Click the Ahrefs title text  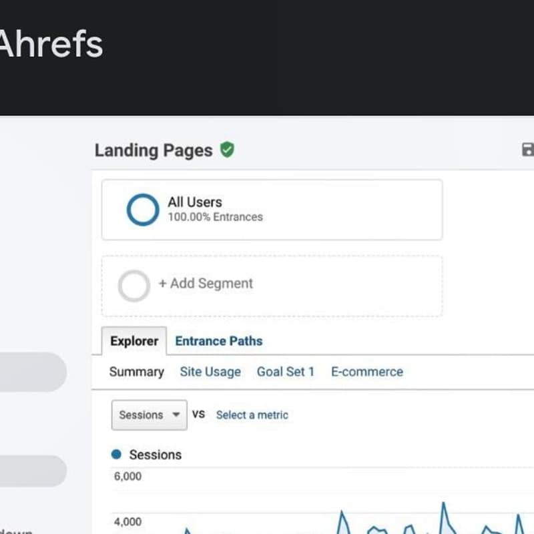coord(51,44)
